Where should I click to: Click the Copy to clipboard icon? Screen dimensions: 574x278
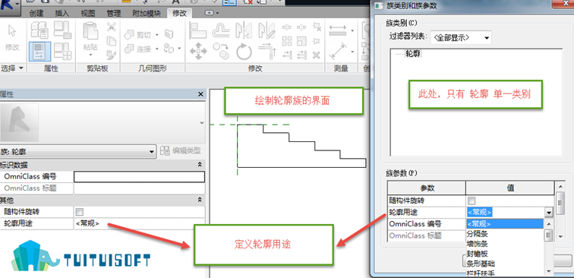pyautogui.click(x=112, y=41)
